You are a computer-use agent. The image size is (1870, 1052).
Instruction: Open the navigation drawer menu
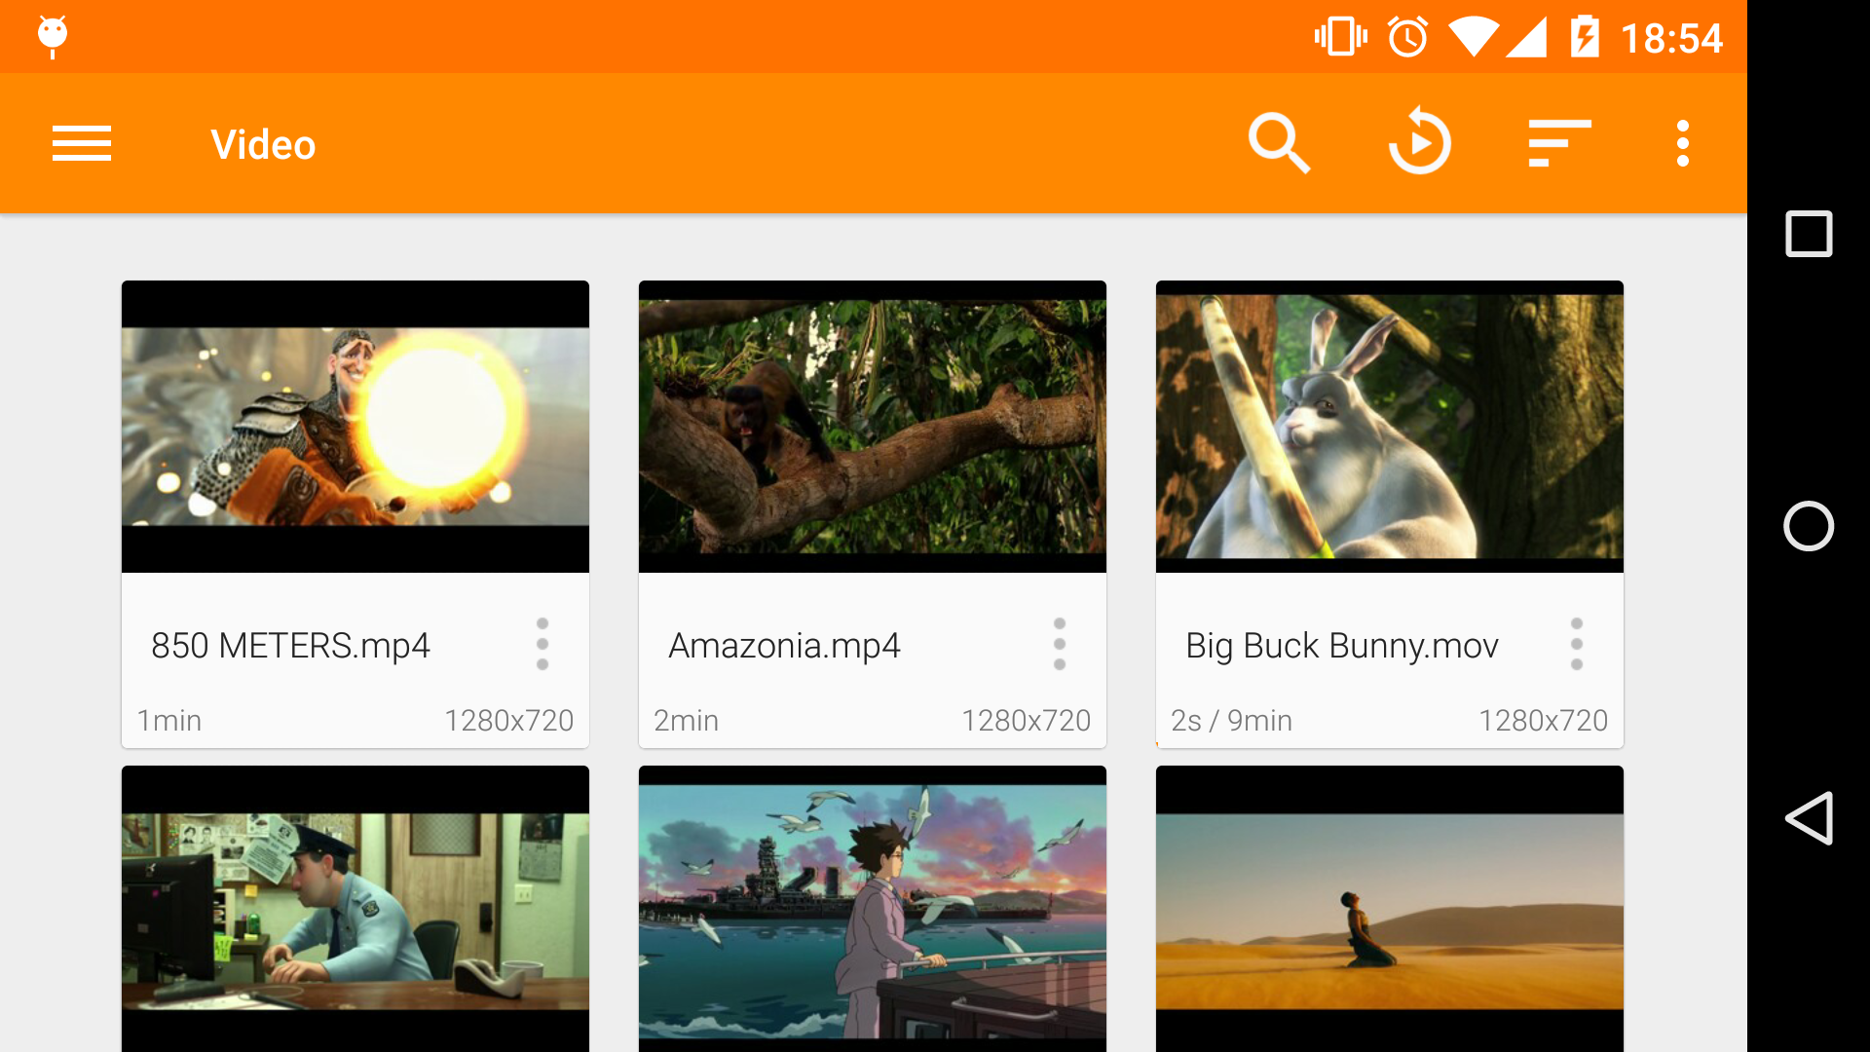coord(81,143)
